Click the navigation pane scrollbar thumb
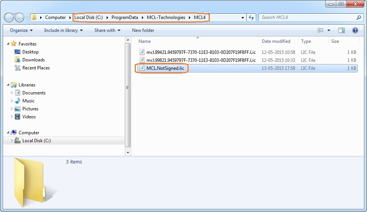This screenshot has width=367, height=212. [x=128, y=95]
